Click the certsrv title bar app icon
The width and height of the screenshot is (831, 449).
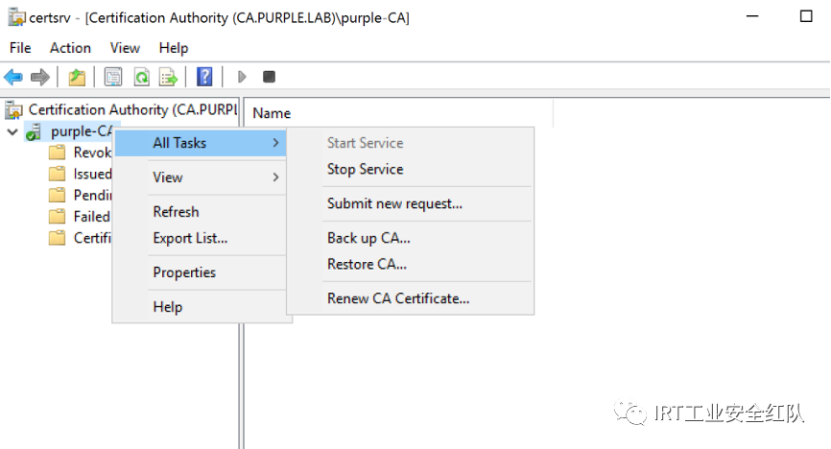click(x=16, y=17)
